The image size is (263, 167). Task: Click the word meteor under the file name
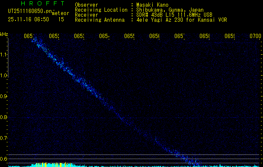(61, 13)
